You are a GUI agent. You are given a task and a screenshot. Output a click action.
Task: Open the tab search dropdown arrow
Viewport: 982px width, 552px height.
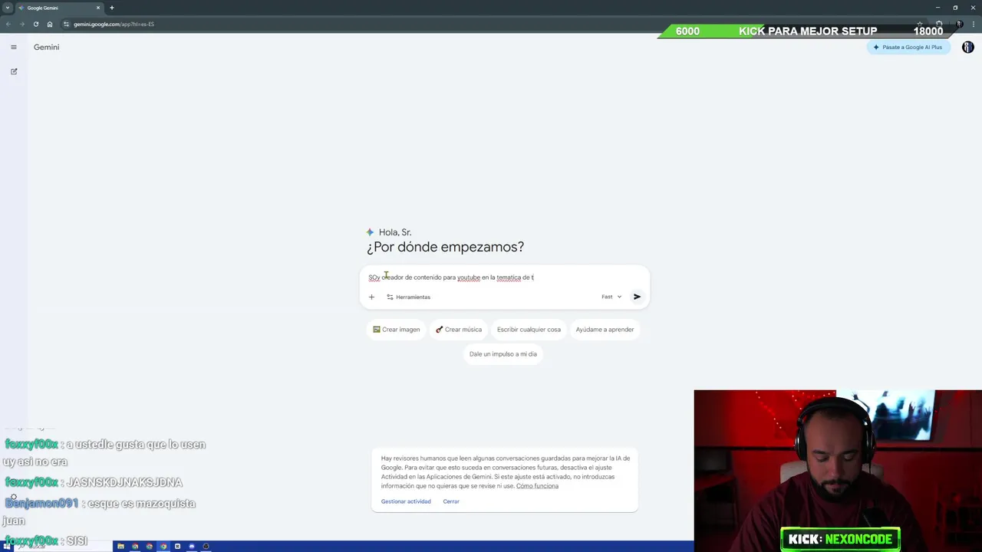coord(7,8)
